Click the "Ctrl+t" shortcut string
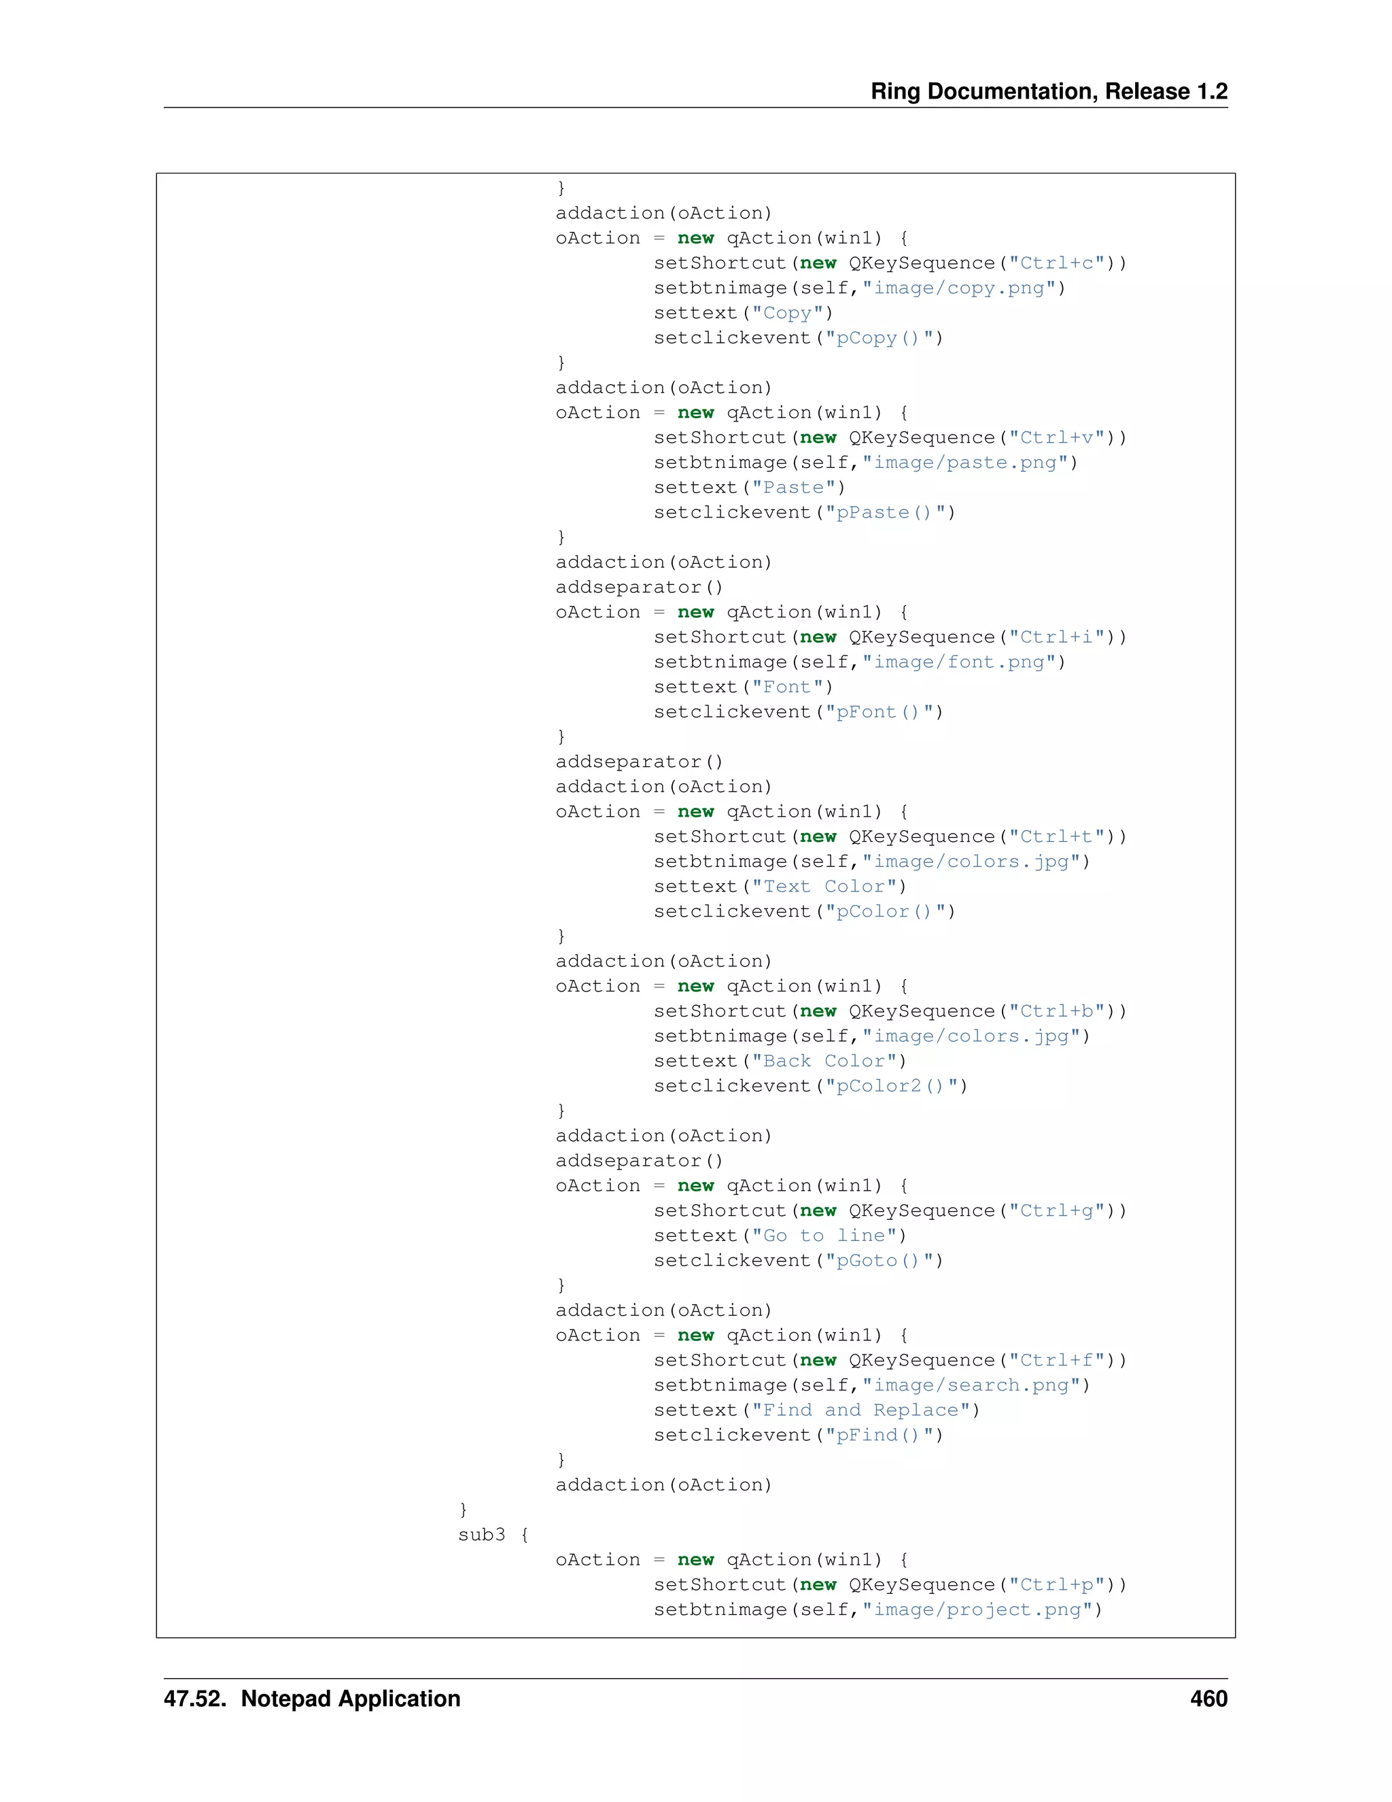Viewport: 1392px width, 1802px height. [x=1056, y=836]
